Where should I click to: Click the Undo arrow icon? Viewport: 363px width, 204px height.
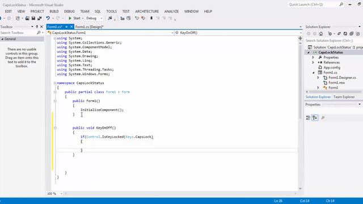(x=48, y=18)
